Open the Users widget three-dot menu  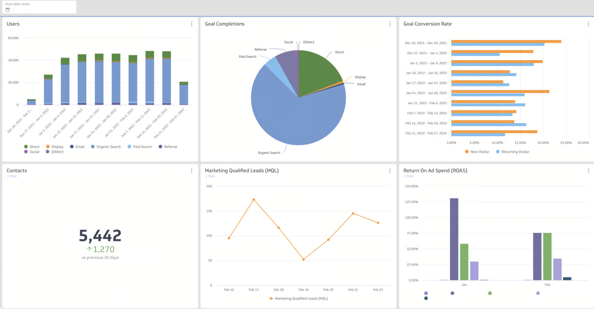(x=191, y=24)
